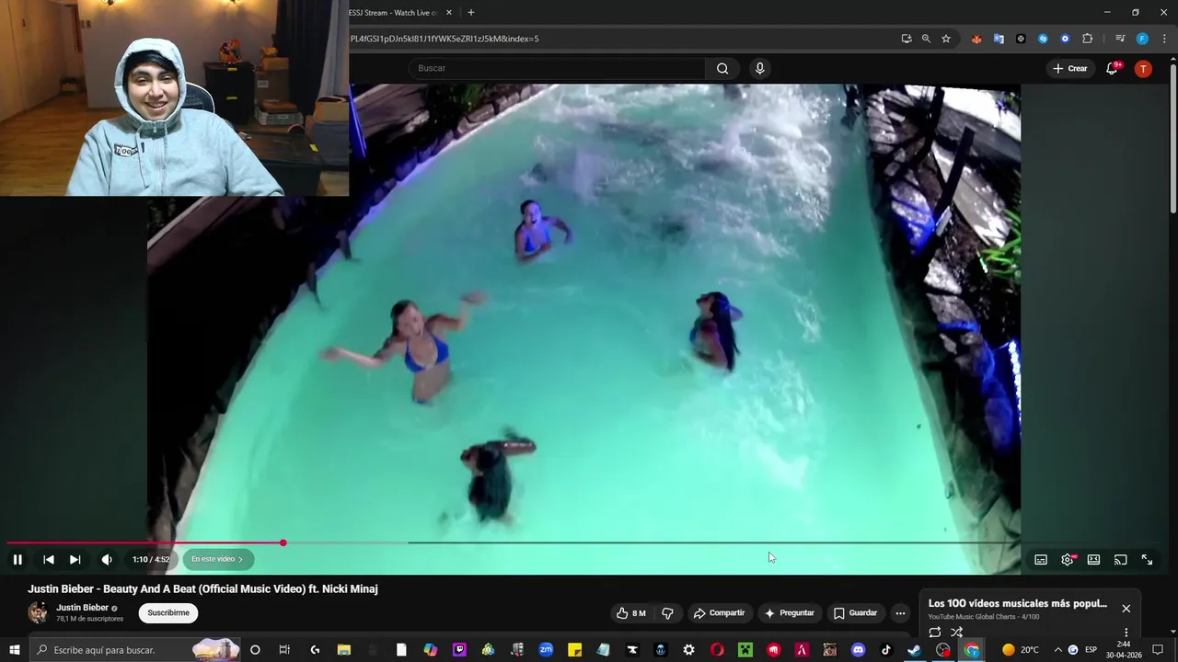The height and width of the screenshot is (662, 1178).
Task: Switch to Chrome on the taskbar
Action: coord(972,650)
